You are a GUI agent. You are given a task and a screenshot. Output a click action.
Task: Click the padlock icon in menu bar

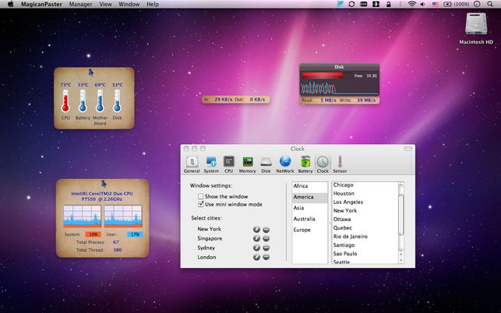(389, 4)
